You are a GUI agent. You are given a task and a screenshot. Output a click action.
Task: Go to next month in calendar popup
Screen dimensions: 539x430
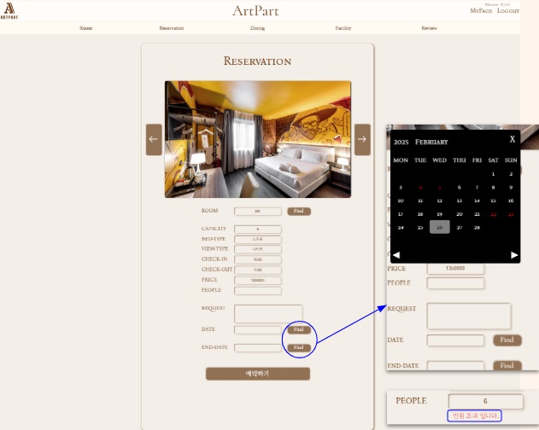(x=514, y=255)
